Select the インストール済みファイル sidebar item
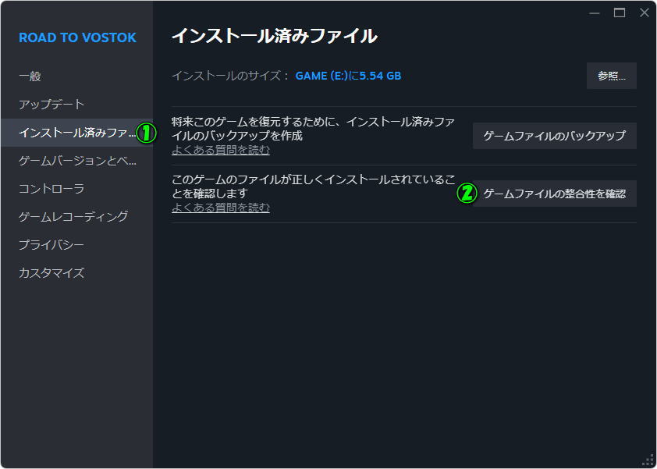Screen dimensions: 657x469 point(76,133)
